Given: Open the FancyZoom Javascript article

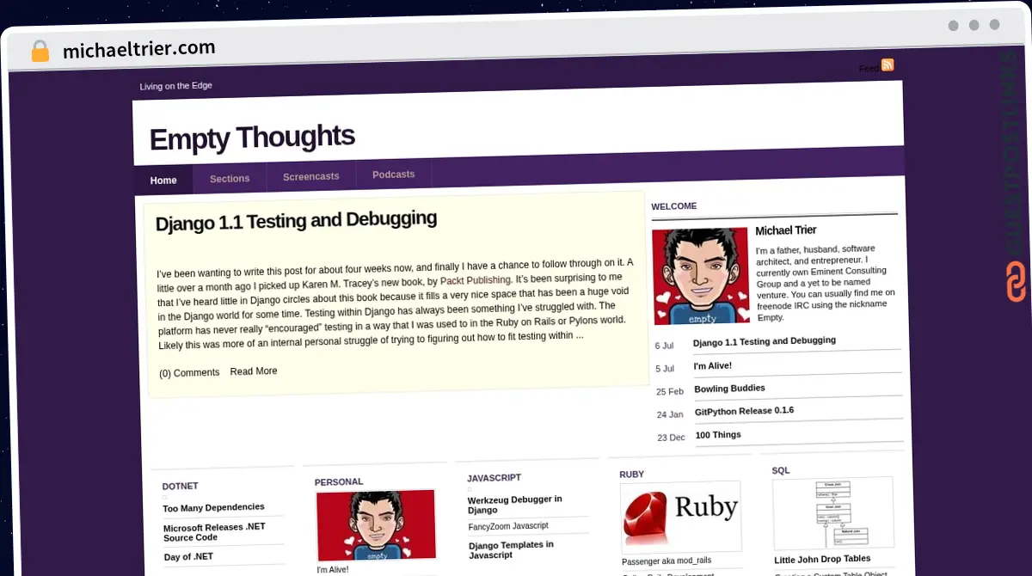Looking at the screenshot, I should click(508, 526).
